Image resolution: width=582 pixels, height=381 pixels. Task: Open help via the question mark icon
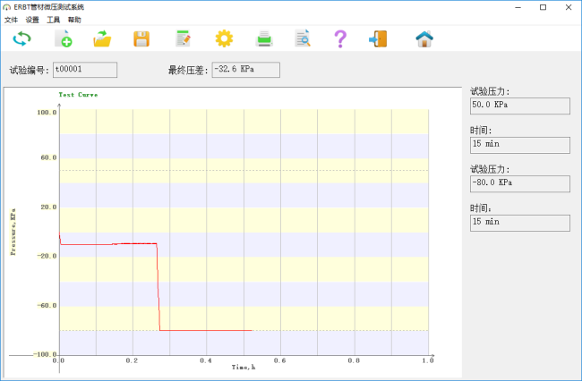[340, 38]
